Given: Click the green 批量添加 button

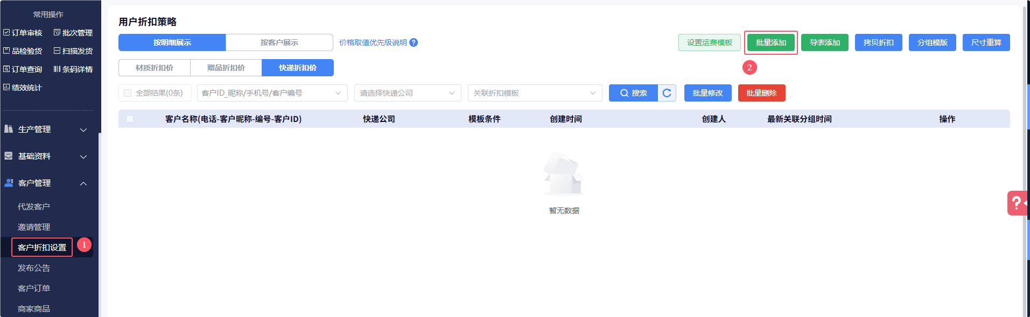Looking at the screenshot, I should pos(770,42).
